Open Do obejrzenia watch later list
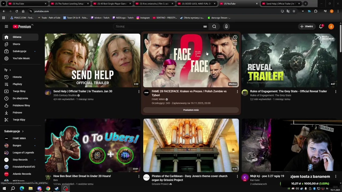Viewport: 342px width, 192px height. [20, 98]
